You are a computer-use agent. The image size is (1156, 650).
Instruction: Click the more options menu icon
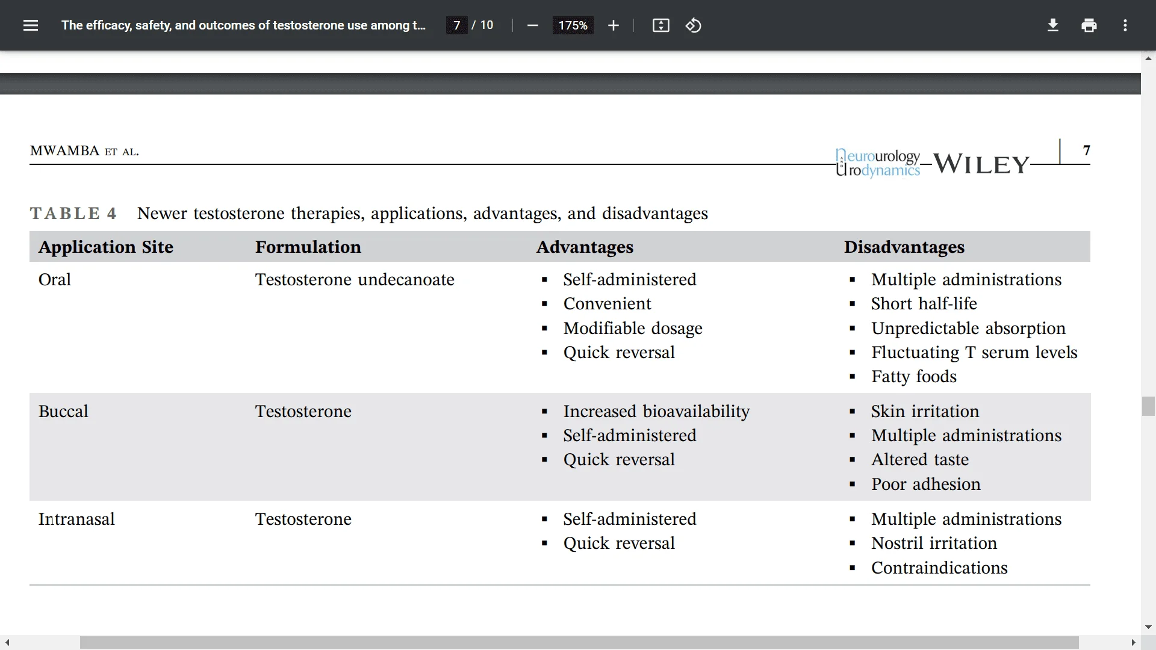click(1125, 25)
